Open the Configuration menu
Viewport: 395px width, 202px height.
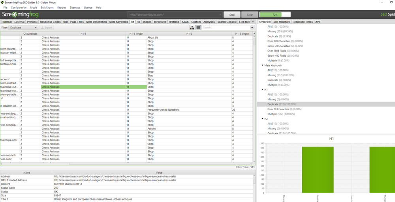[x=19, y=7]
